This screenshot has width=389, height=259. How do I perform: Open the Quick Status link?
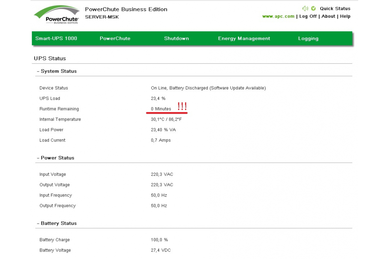coord(335,9)
